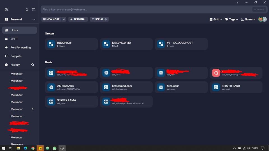Open the Windows action center icon
The image size is (269, 151).
pyautogui.click(x=263, y=148)
